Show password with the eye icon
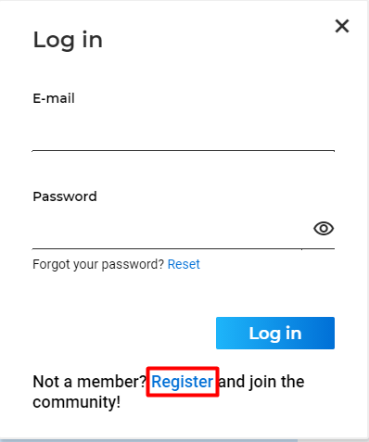The height and width of the screenshot is (442, 369). click(x=324, y=229)
